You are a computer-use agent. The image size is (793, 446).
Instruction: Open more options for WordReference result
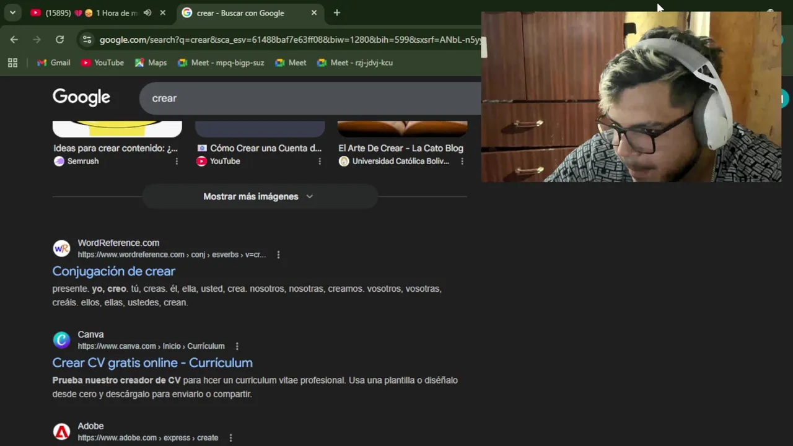coord(278,255)
